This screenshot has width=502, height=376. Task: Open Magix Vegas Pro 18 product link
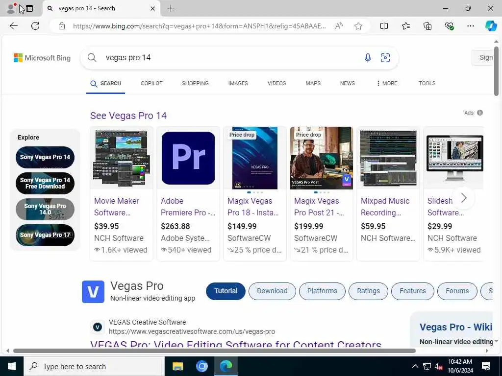click(253, 207)
